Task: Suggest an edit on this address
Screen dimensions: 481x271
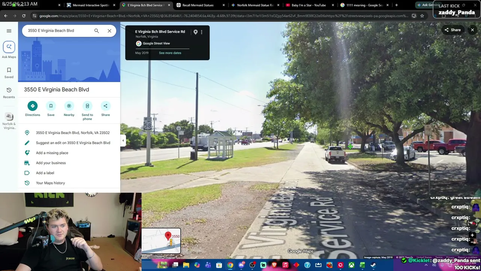Action: [x=73, y=143]
